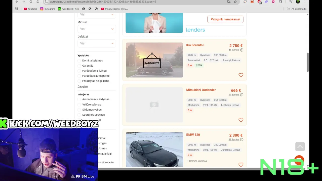Open the Mitsubishi Outlander listing title
This screenshot has height=181, width=322.
click(201, 90)
